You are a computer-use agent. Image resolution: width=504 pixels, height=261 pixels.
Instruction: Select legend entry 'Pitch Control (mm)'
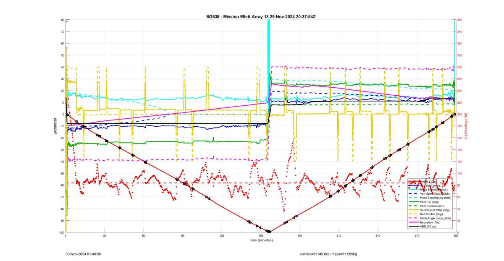(432, 206)
